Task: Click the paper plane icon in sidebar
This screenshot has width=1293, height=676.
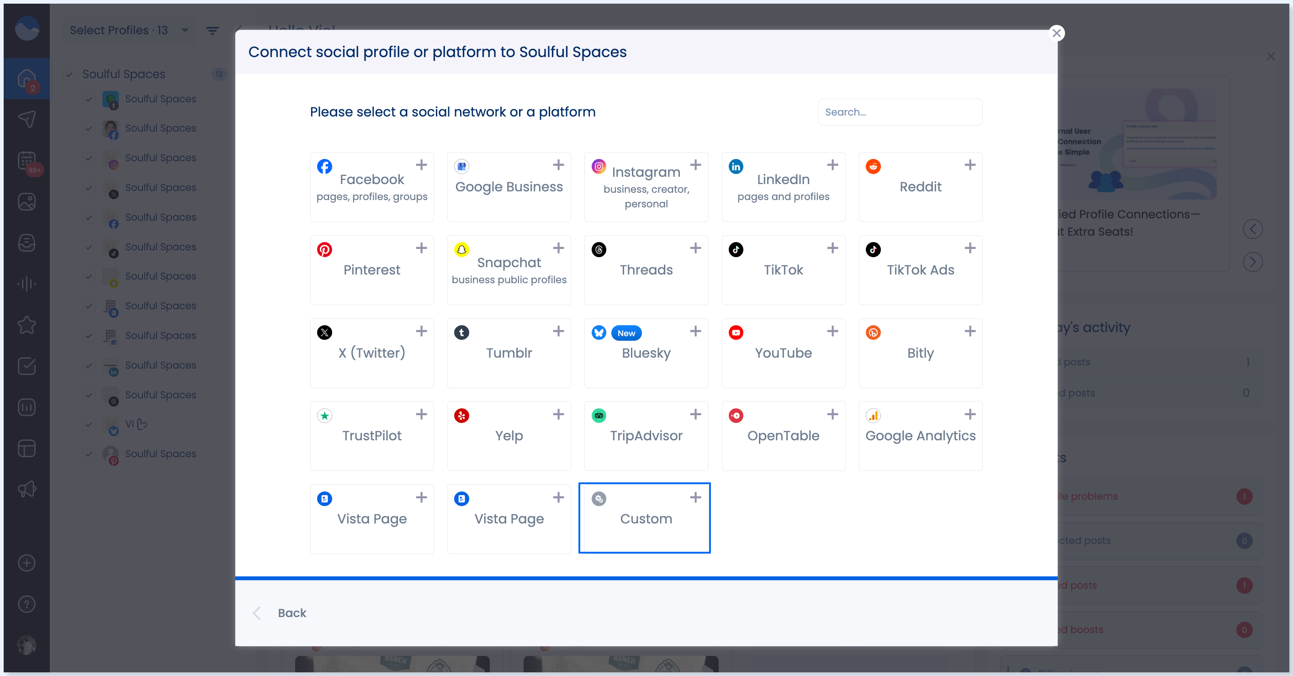Action: click(x=26, y=119)
